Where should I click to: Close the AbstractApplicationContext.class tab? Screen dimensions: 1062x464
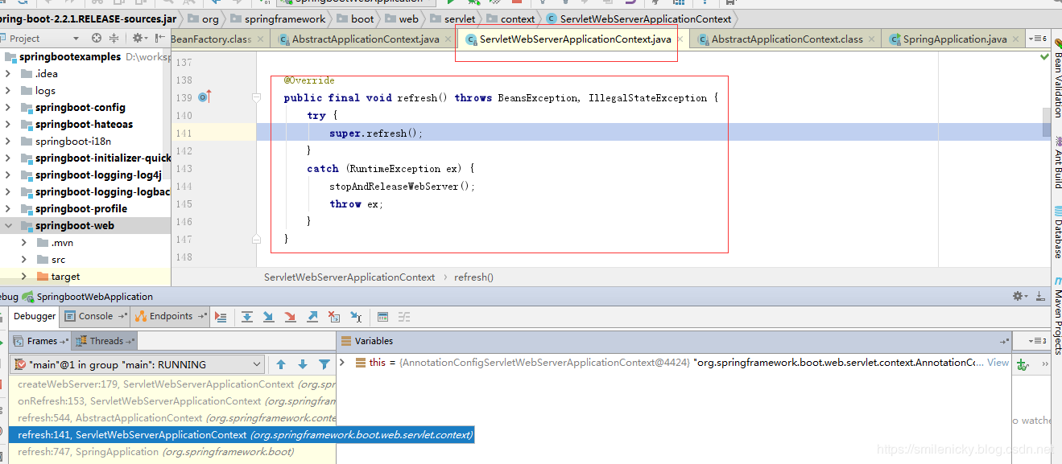(871, 39)
